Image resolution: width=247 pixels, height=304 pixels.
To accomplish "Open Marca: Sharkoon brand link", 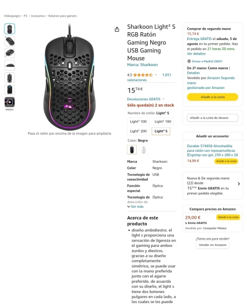I will tap(142, 65).
